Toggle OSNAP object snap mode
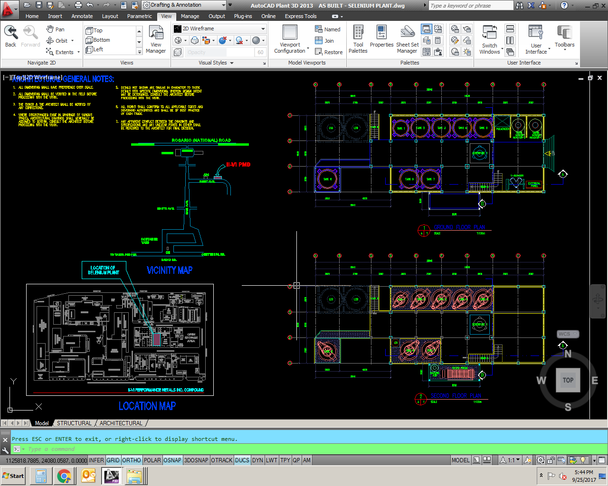This screenshot has height=486, width=608. 172,460
